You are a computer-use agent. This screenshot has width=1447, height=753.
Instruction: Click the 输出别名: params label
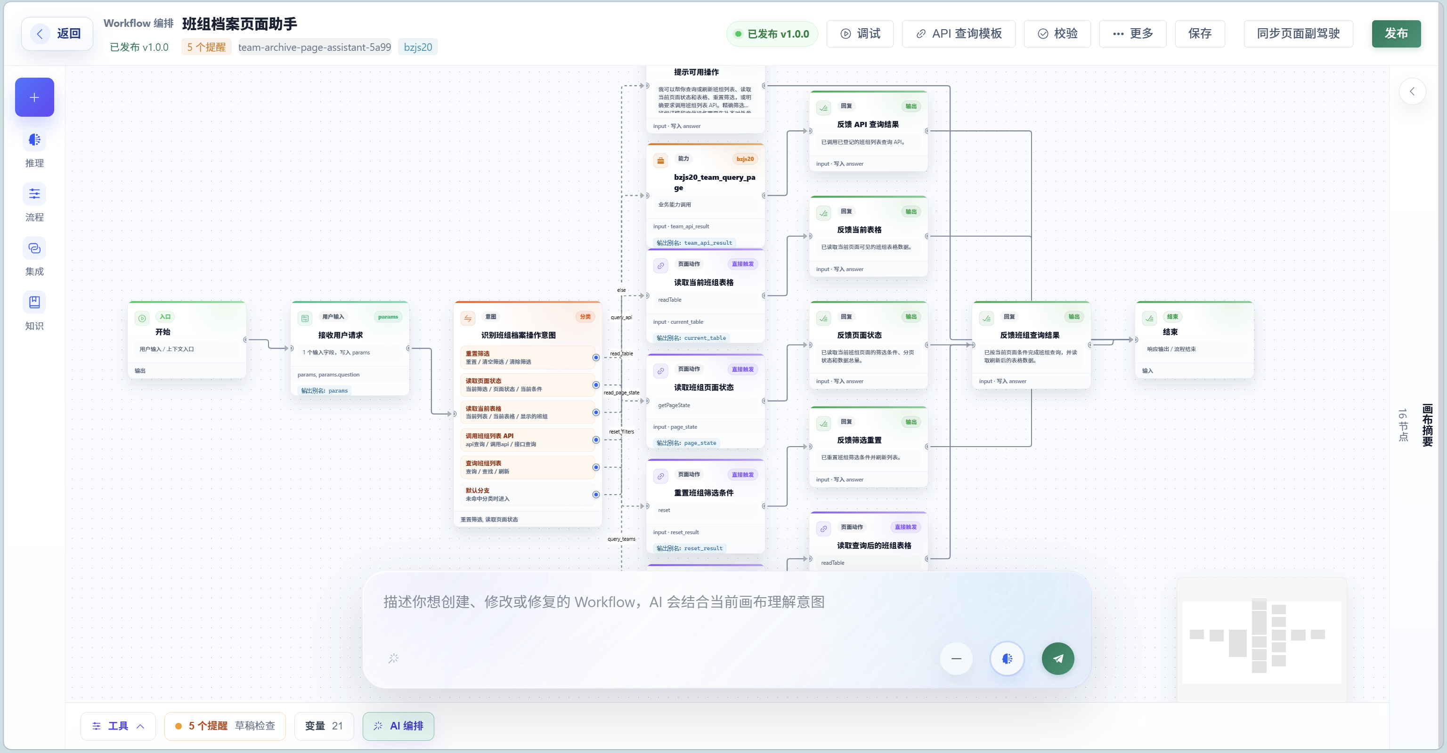324,391
